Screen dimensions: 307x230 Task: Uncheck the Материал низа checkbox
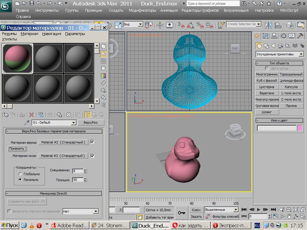(x=92, y=156)
